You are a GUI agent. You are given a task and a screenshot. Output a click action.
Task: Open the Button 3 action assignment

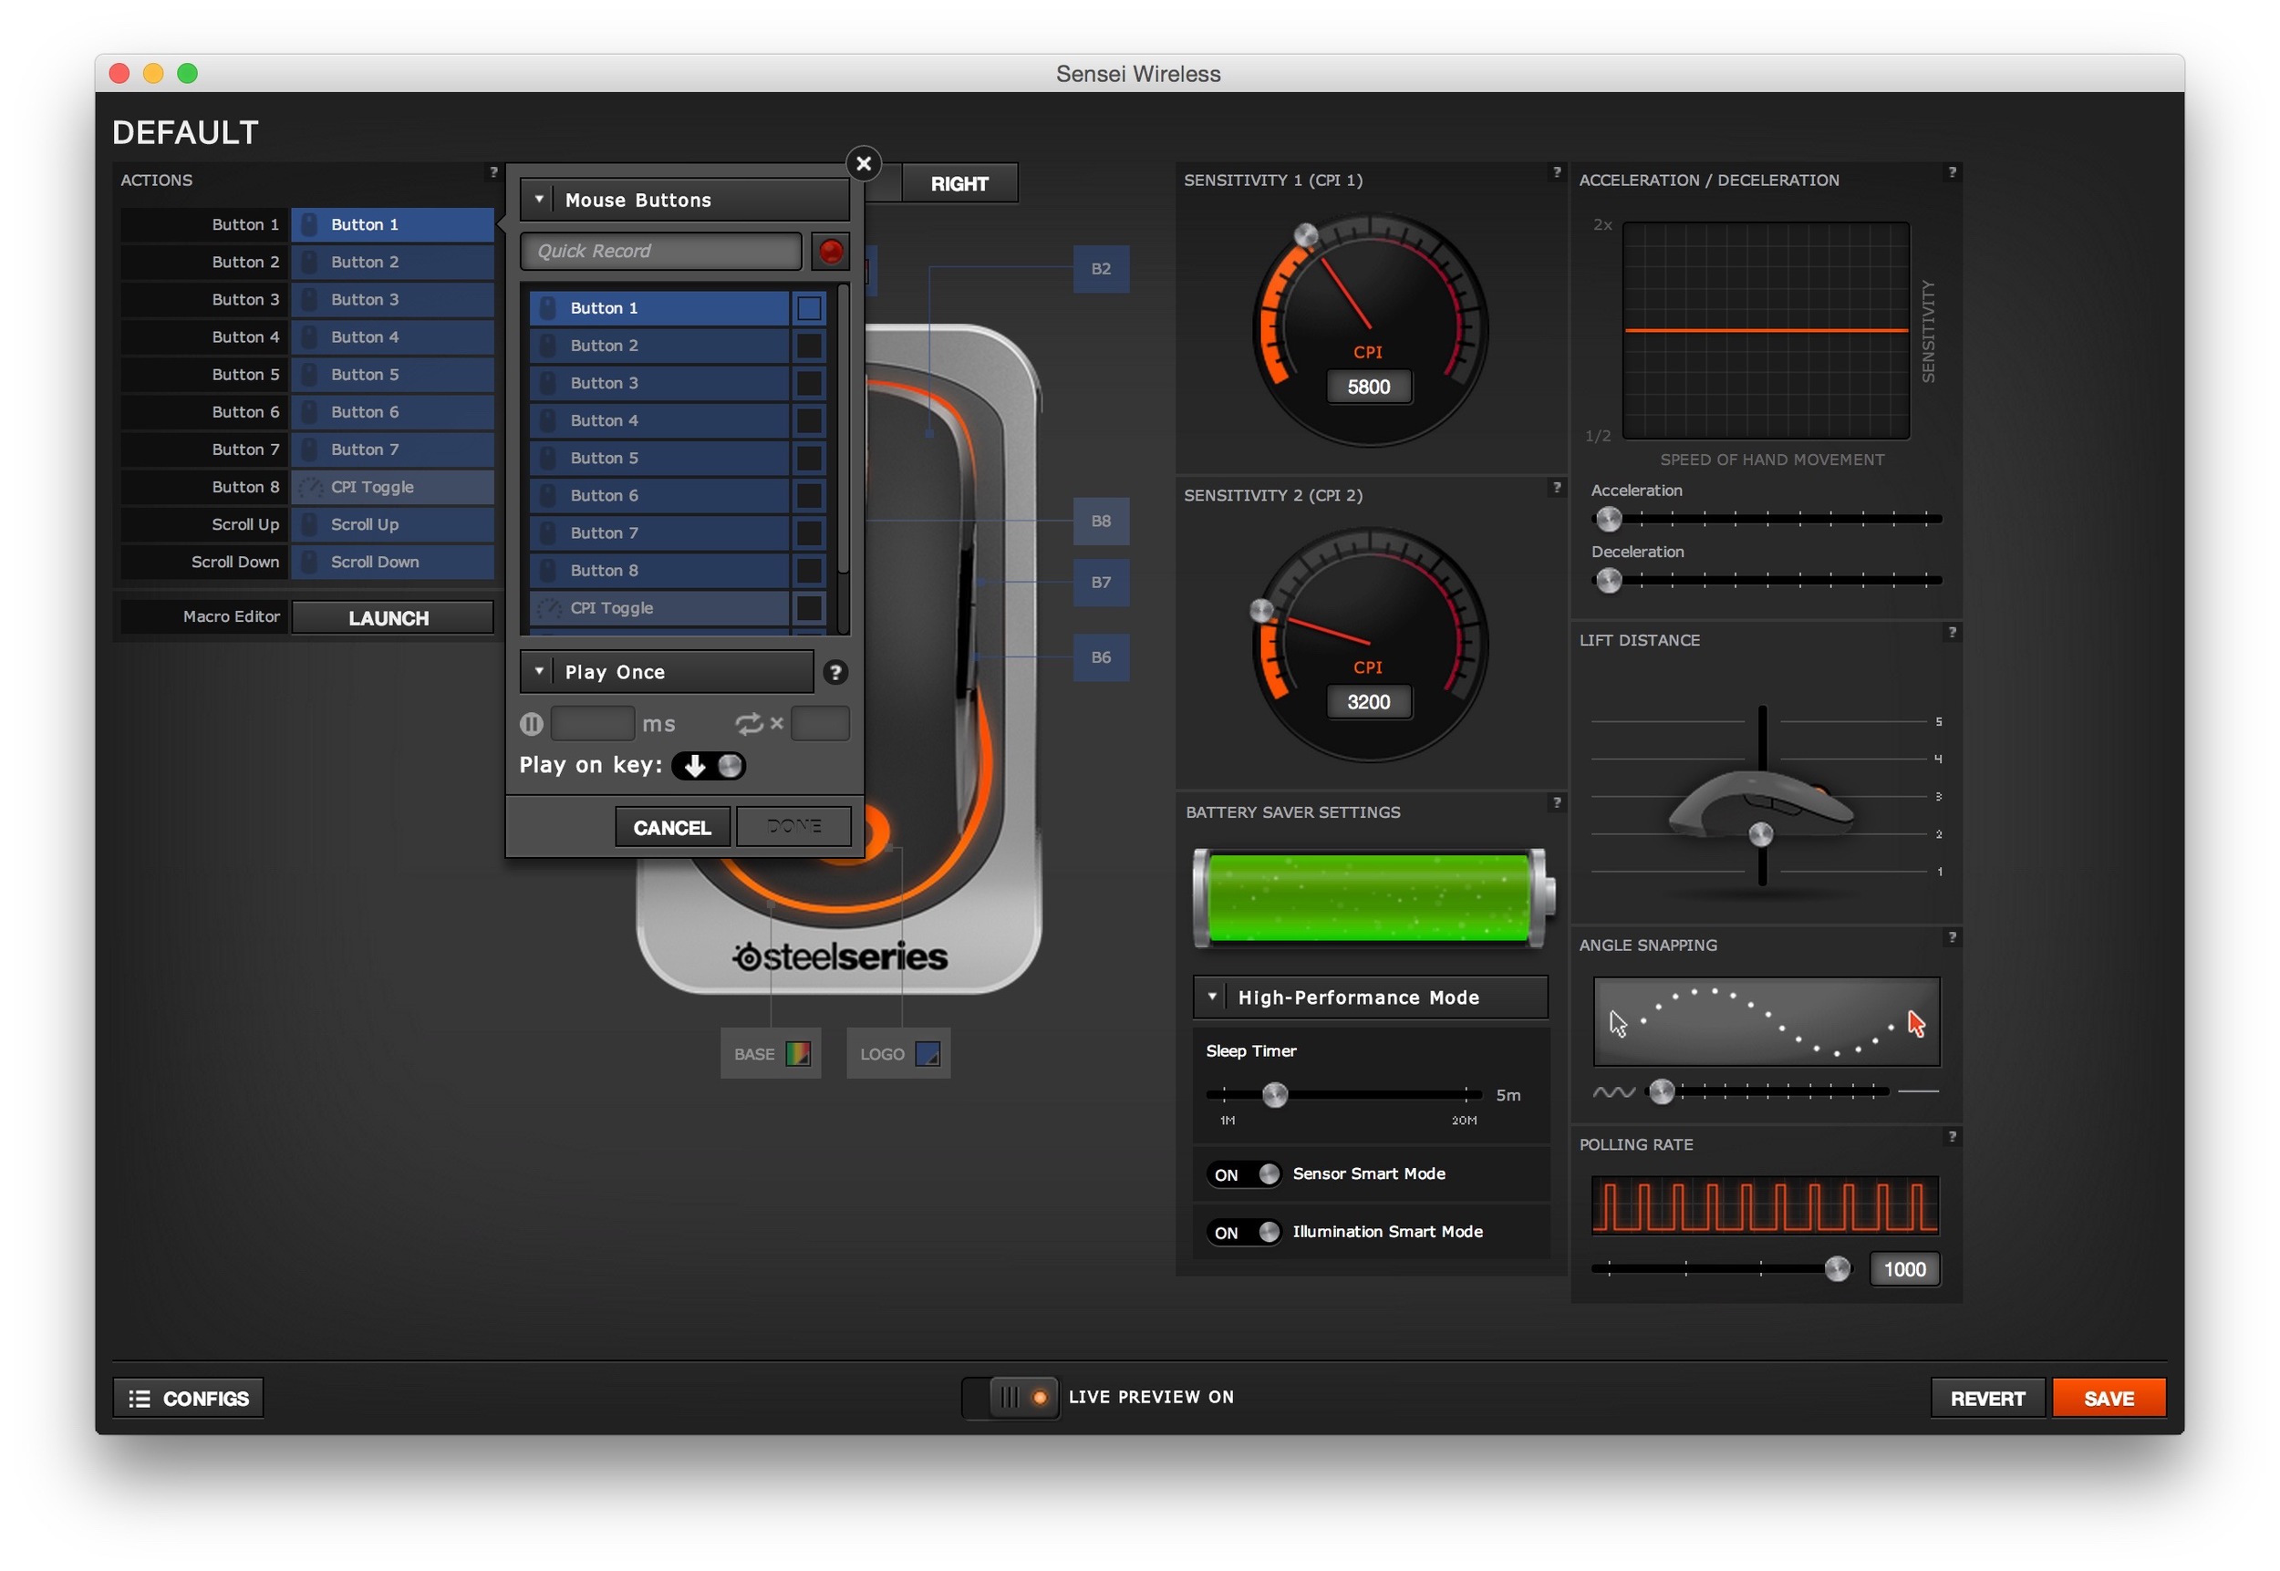(393, 299)
